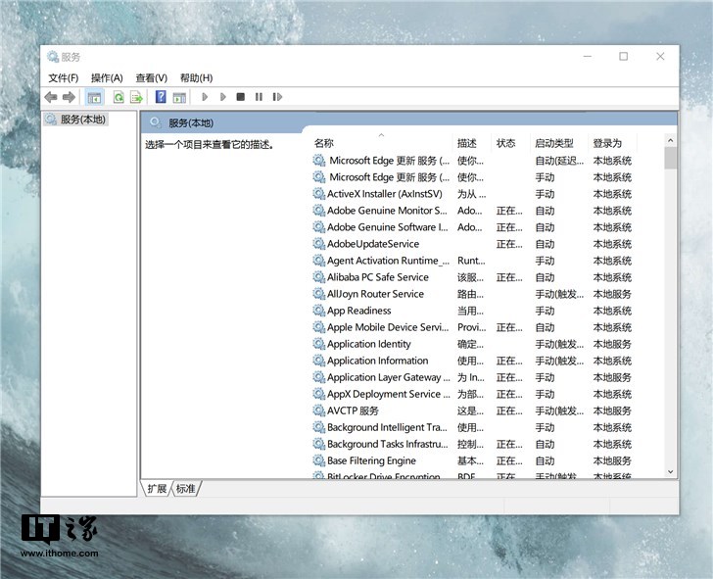Click gear icon beside AllJoyn Router Service
The height and width of the screenshot is (579, 713).
point(318,294)
